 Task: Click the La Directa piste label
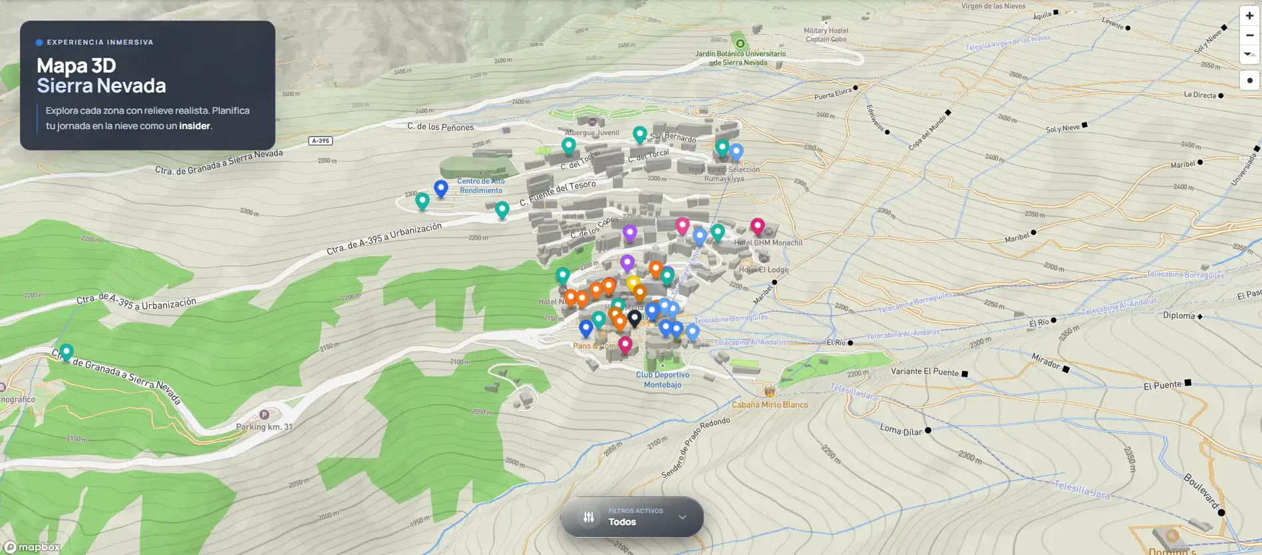[1200, 95]
